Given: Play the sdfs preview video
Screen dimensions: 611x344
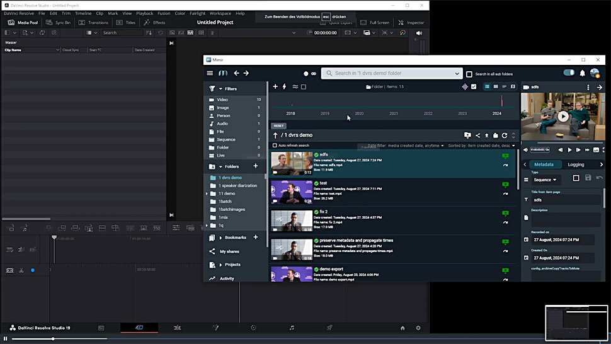Looking at the screenshot, I should [563, 117].
